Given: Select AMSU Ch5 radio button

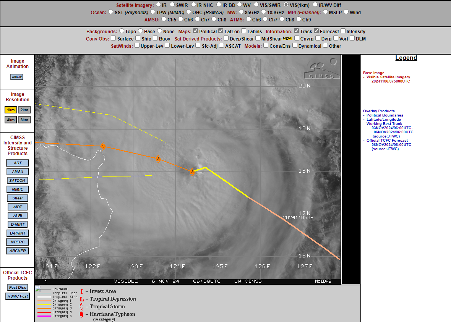Looking at the screenshot, I should coord(164,19).
